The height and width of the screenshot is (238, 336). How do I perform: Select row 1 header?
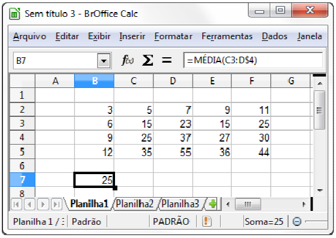point(22,95)
